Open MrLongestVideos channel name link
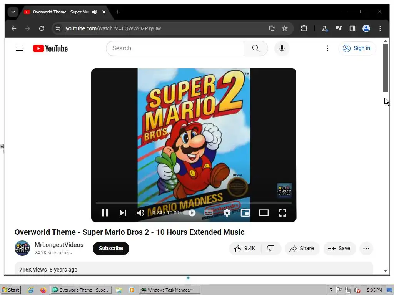Image resolution: width=394 pixels, height=295 pixels. click(59, 245)
